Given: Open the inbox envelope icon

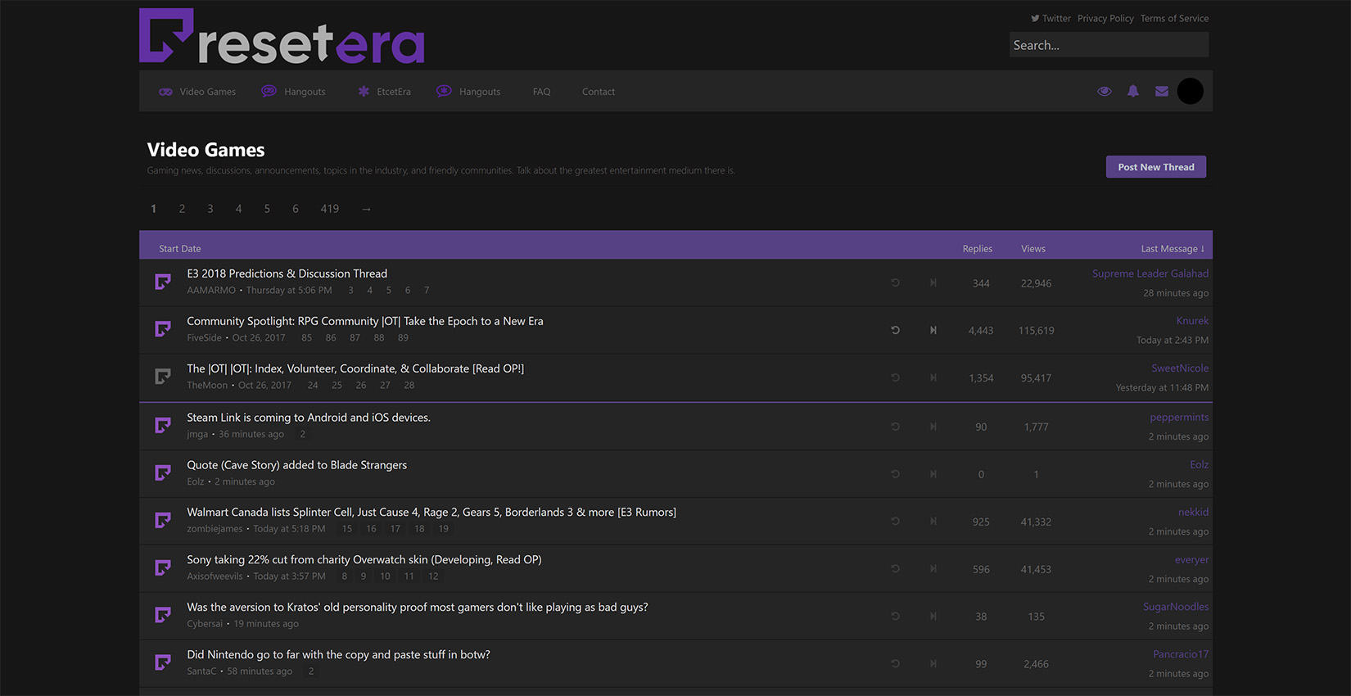Looking at the screenshot, I should (x=1162, y=91).
